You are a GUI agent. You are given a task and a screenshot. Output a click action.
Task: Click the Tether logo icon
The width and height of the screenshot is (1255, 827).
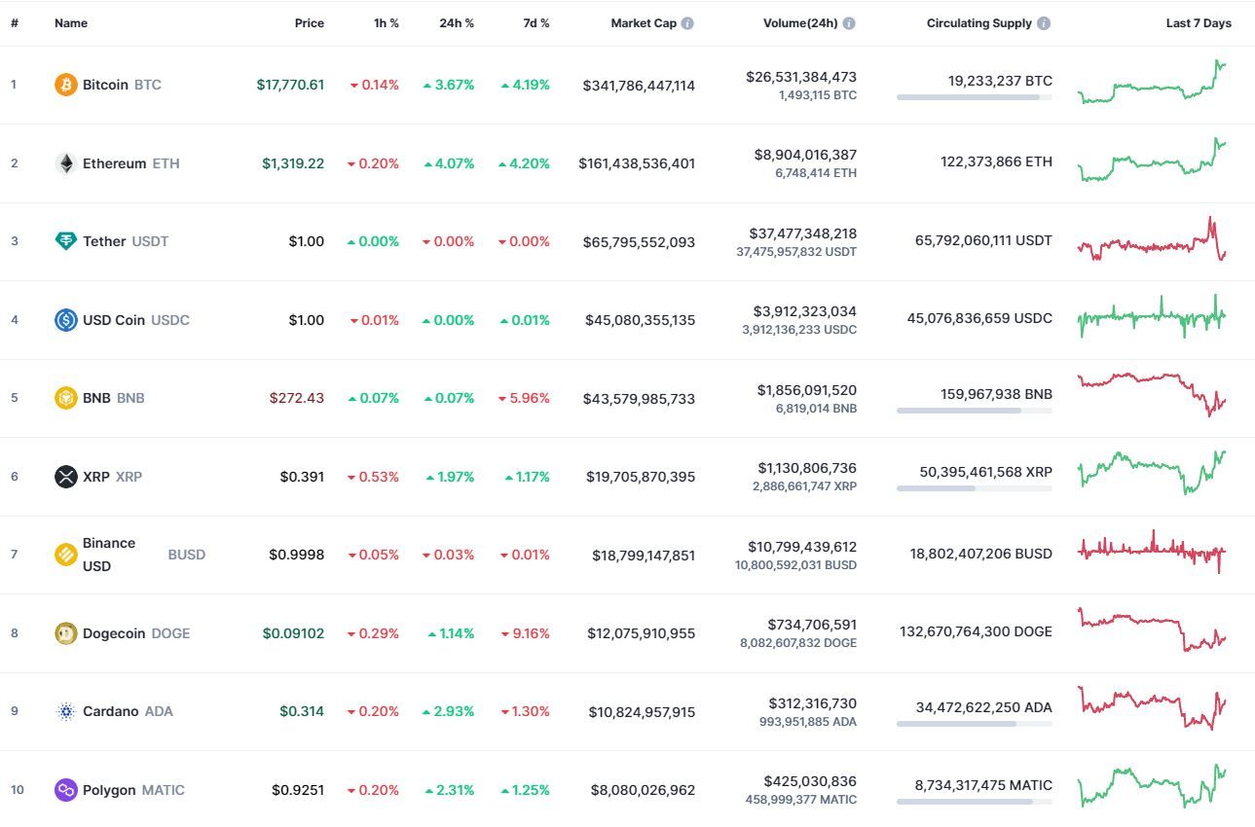click(x=65, y=241)
